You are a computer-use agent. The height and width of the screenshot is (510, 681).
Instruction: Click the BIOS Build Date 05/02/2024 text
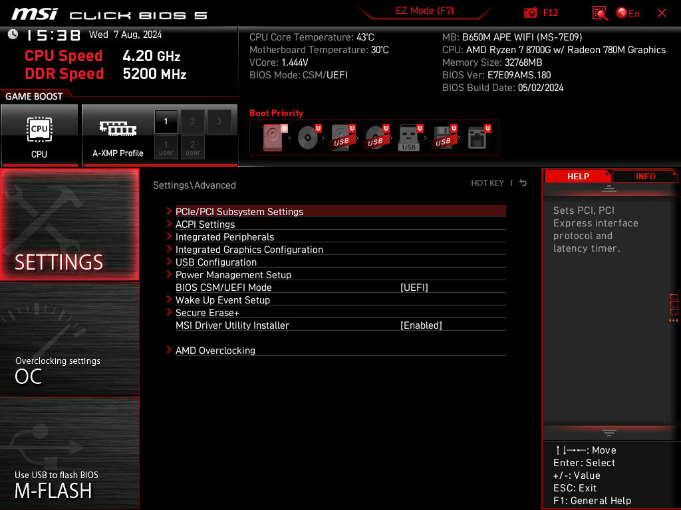[x=503, y=88]
